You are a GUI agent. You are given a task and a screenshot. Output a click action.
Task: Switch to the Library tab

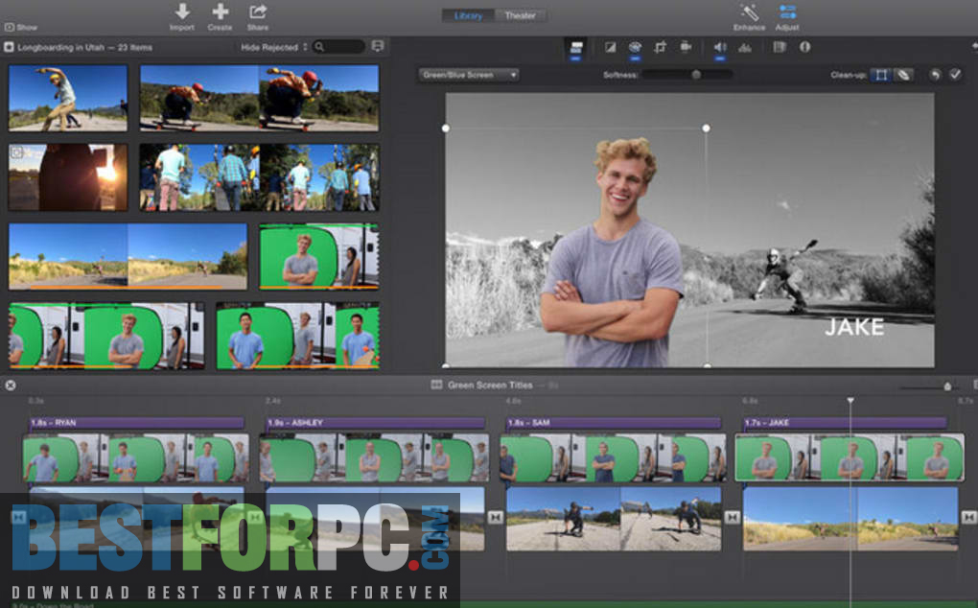click(x=468, y=15)
